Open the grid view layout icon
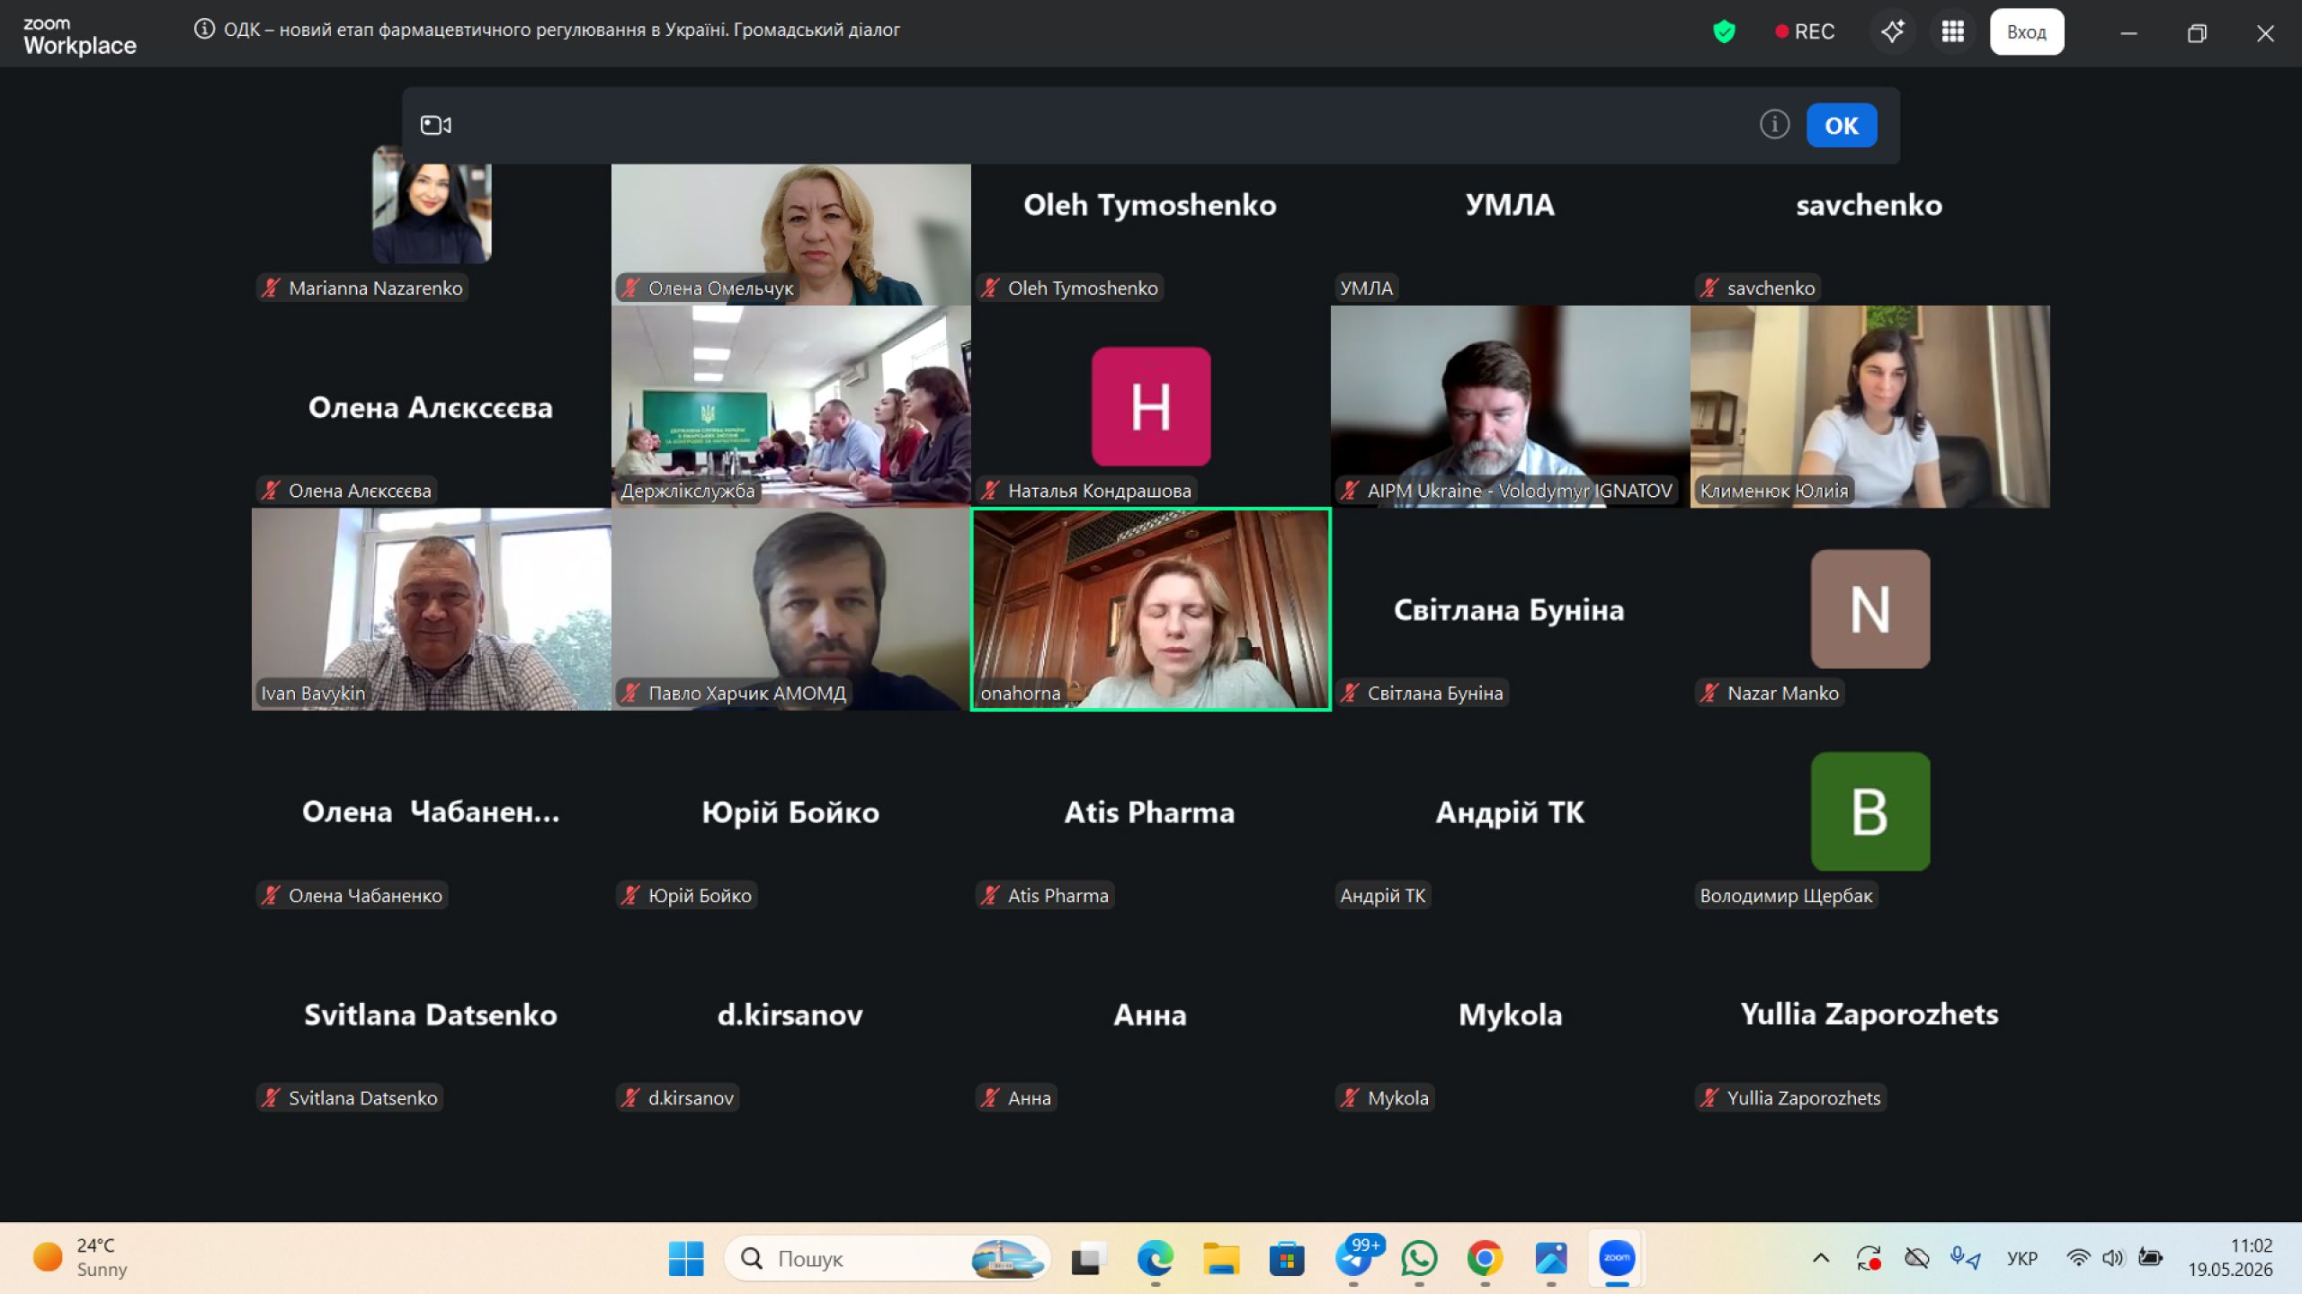Screen dimensions: 2302x1294 [1952, 31]
